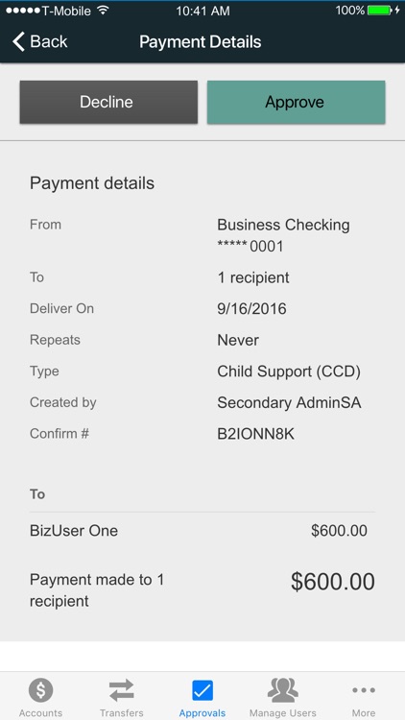Viewport: 405px width, 720px height.
Task: Tap the Accounts dollar icon
Action: [x=41, y=690]
